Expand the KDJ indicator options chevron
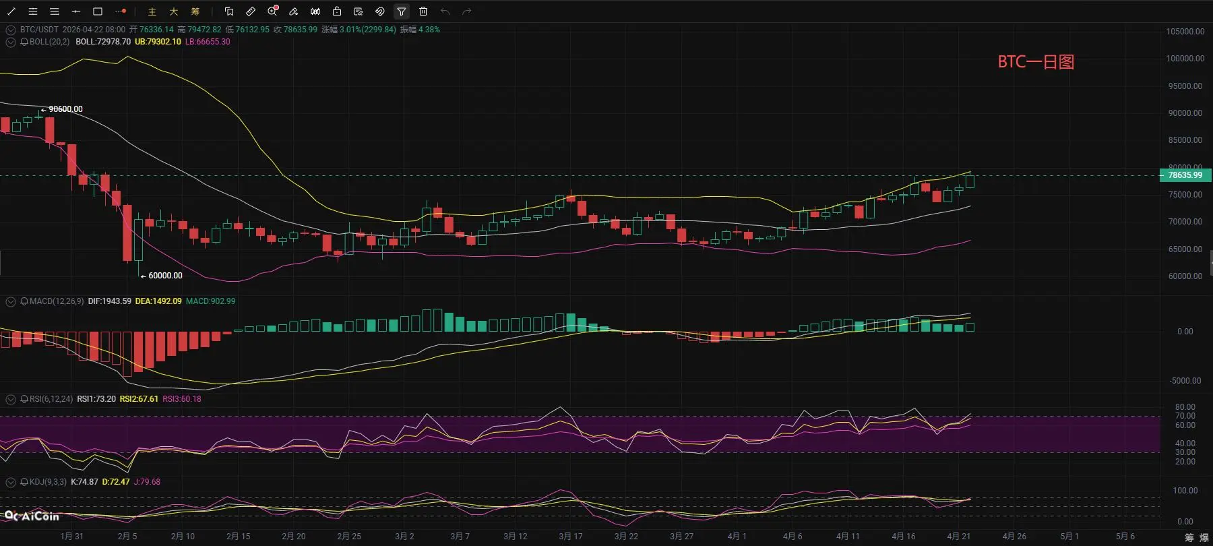Viewport: 1213px width, 546px height. click(11, 482)
